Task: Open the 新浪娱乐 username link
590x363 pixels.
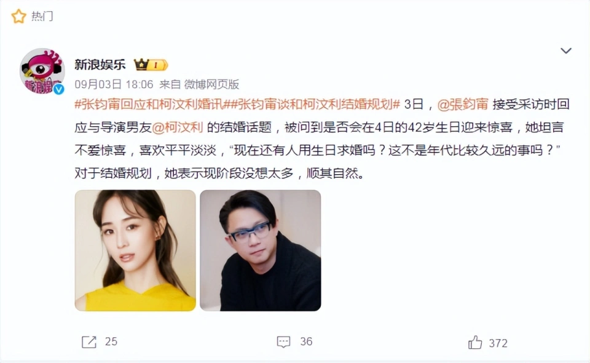Action: coord(100,65)
